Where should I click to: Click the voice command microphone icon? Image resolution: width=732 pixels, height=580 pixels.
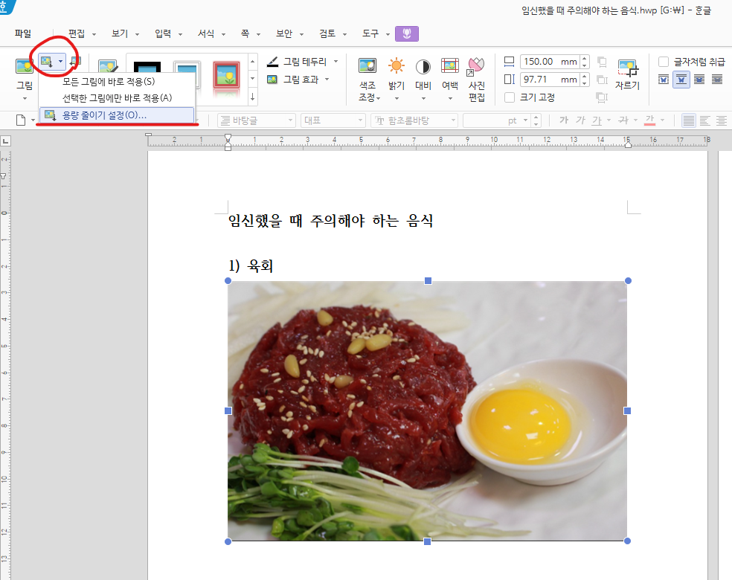point(406,33)
